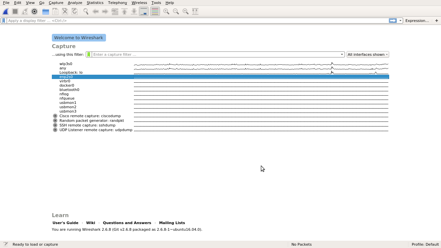Find a packet with the magnifier icon
Screen dimensions: 441x248
pos(86,12)
